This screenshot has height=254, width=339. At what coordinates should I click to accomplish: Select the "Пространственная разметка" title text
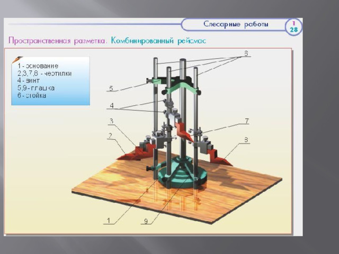pyautogui.click(x=58, y=41)
